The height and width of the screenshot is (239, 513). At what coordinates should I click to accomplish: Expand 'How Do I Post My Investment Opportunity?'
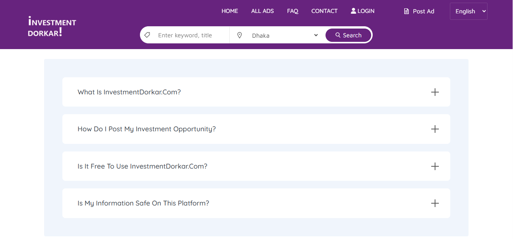pos(146,129)
